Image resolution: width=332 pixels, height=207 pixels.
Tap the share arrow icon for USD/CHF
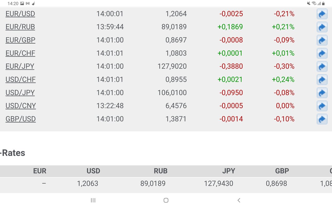[x=322, y=80]
